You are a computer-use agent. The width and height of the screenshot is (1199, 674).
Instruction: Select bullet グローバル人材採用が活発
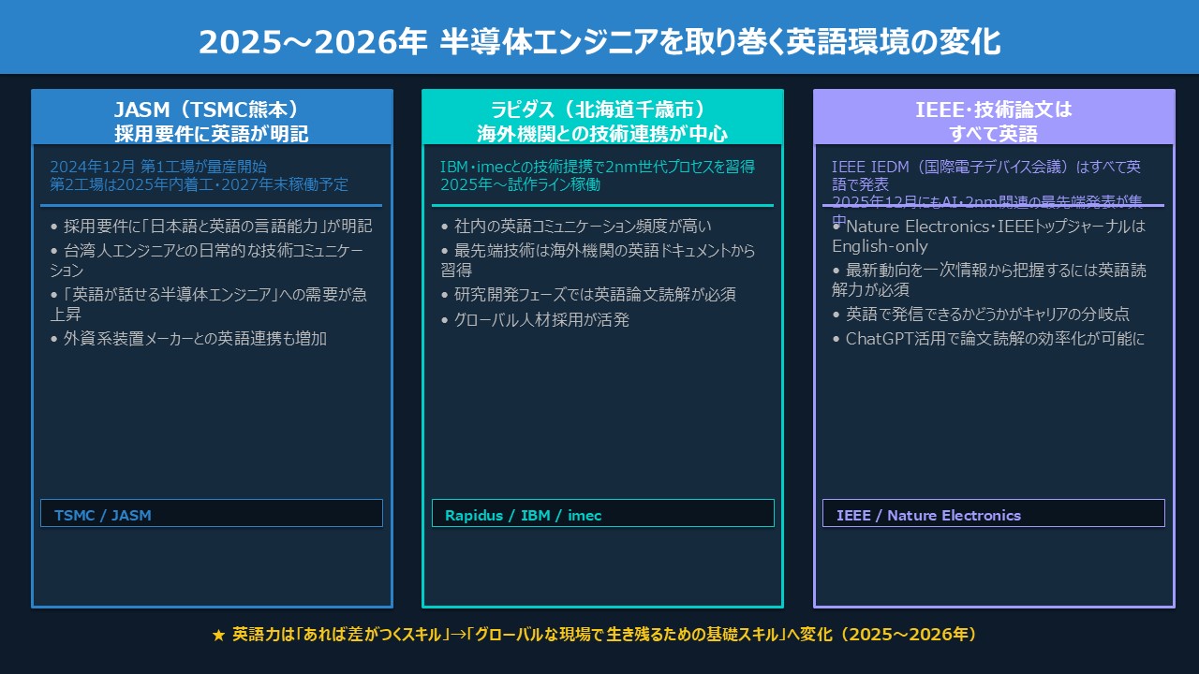(535, 319)
